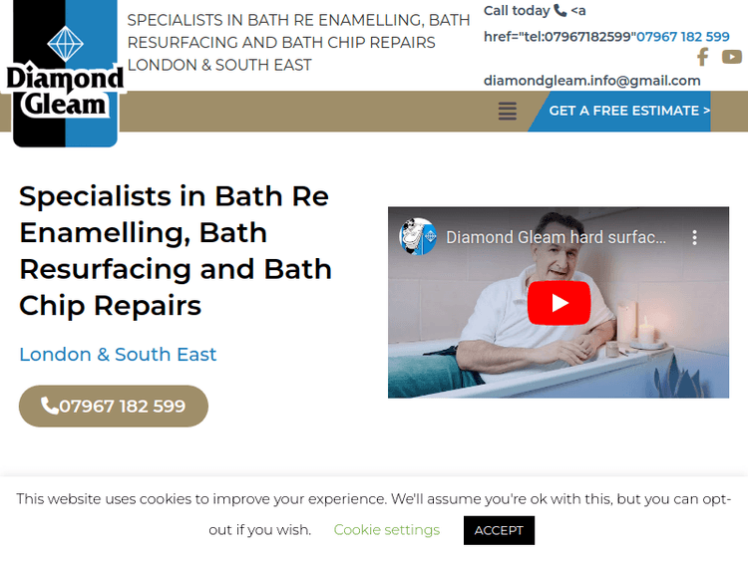
Task: Click the London & South East subtitle
Action: 118,354
